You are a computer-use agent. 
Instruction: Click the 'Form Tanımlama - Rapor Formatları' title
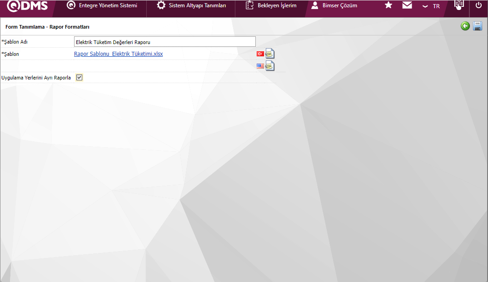47,27
